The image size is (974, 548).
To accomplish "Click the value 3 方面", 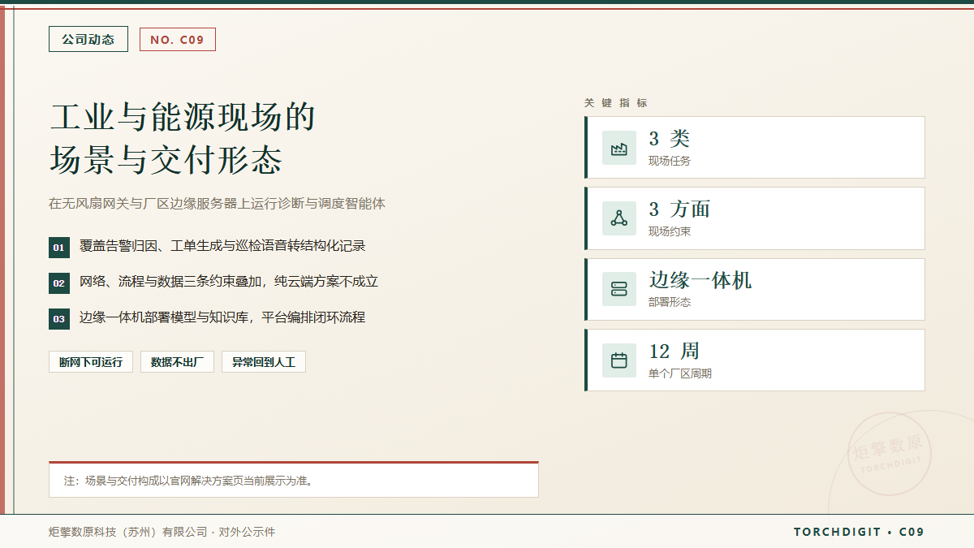I will (679, 209).
